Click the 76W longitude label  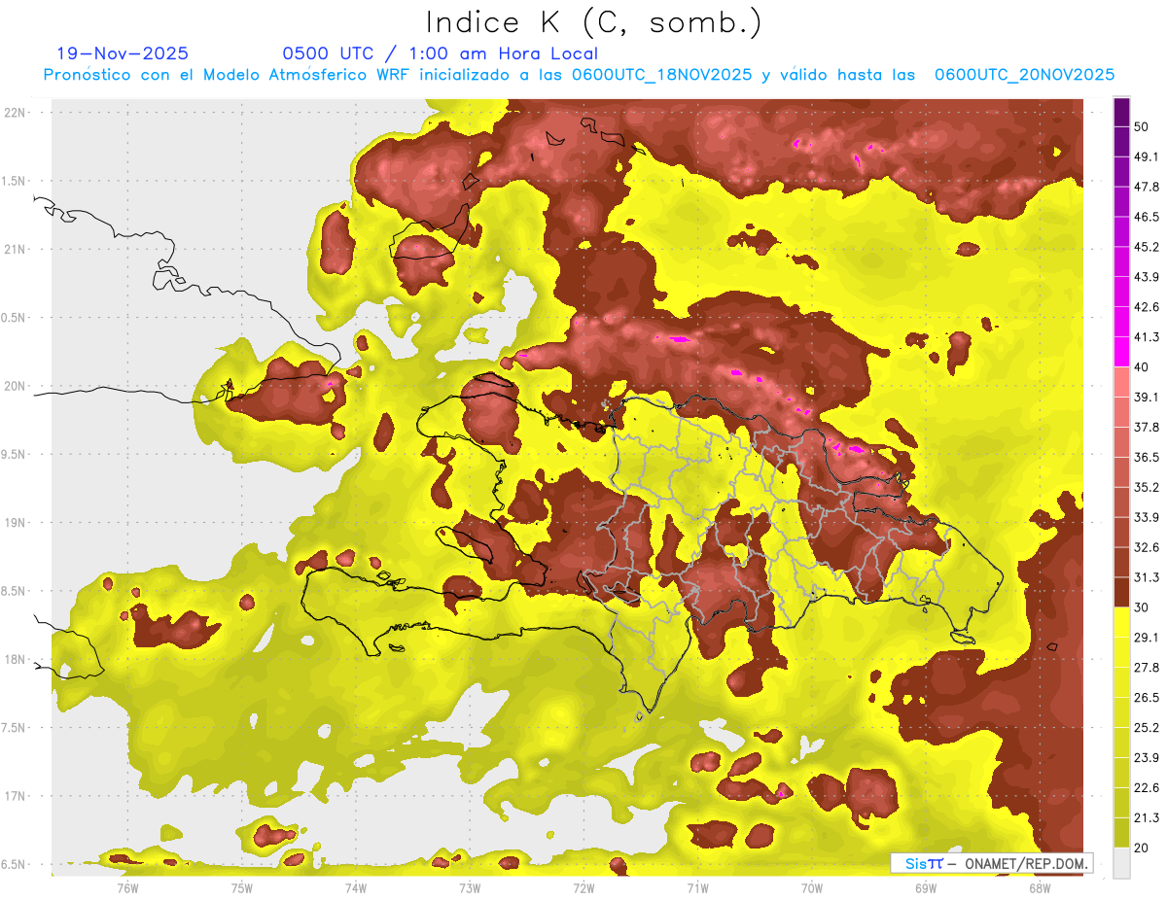[127, 887]
